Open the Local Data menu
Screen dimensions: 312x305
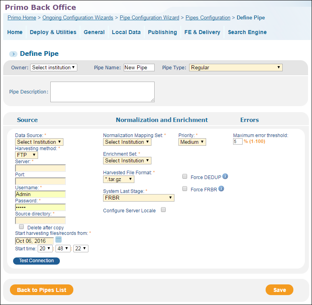pos(126,32)
